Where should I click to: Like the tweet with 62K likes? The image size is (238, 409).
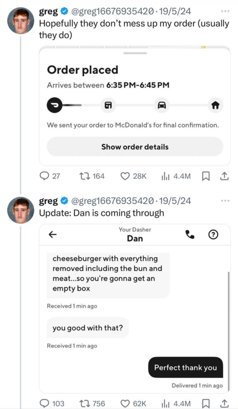click(126, 403)
